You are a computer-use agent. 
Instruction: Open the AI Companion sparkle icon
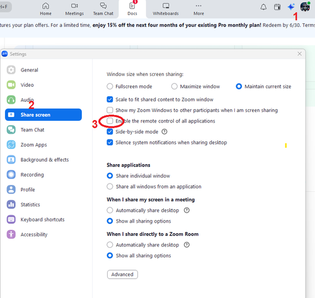pyautogui.click(x=291, y=7)
